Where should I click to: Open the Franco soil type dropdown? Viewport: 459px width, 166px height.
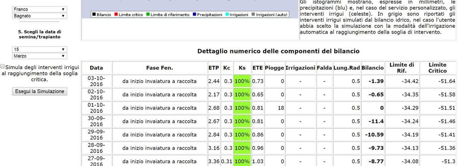[39, 9]
